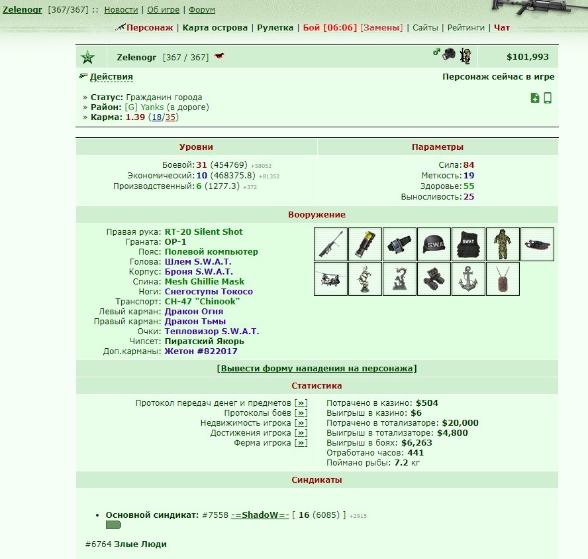Screen dimensions: 588x559
Task: Open Протоколы боёв [»] link
Action: (301, 413)
